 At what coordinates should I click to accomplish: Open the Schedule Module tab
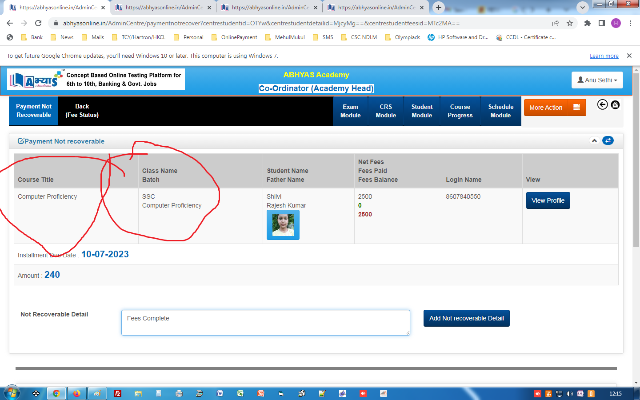(x=500, y=111)
